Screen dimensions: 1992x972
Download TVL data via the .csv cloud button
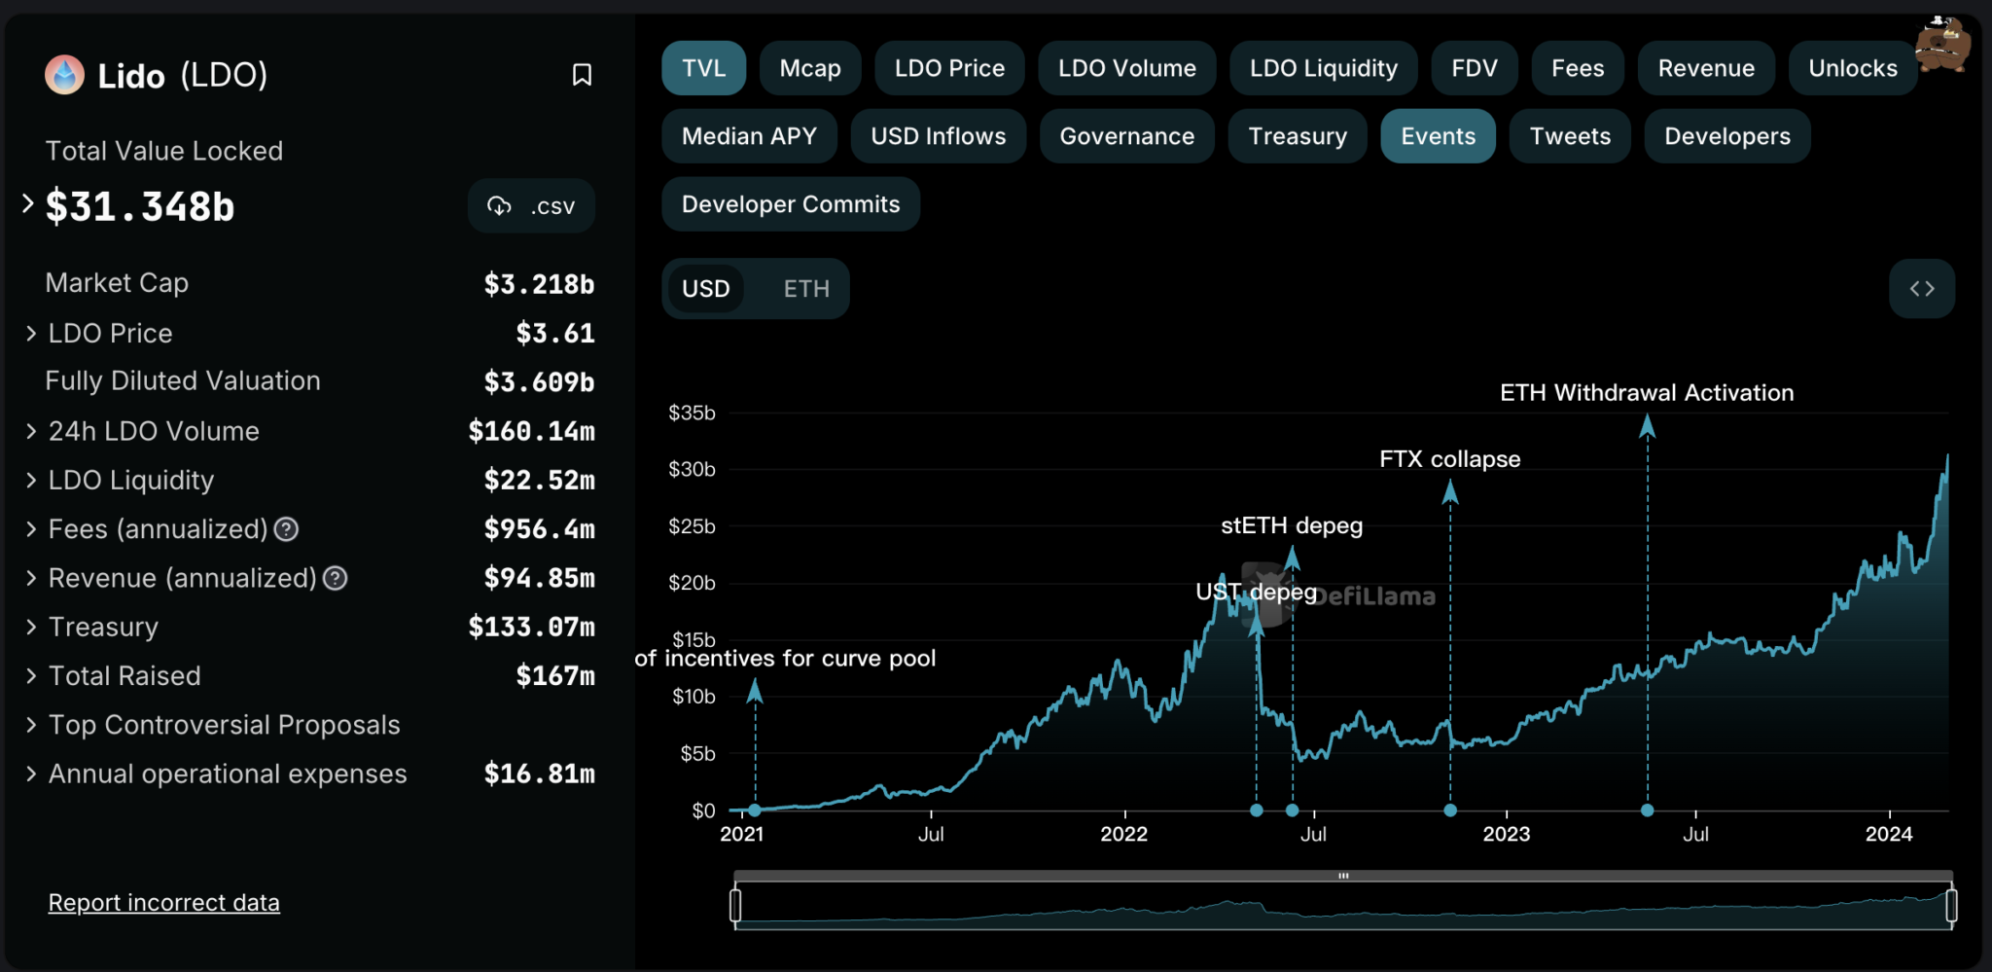[x=531, y=206]
